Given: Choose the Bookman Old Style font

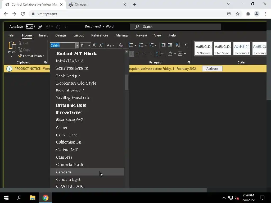Looking at the screenshot, I should tap(87, 83).
